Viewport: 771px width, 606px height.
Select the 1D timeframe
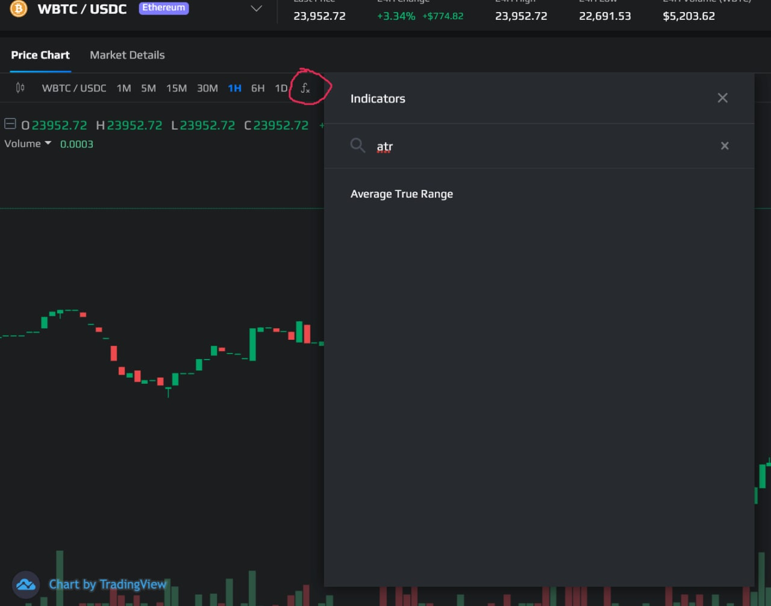(281, 88)
